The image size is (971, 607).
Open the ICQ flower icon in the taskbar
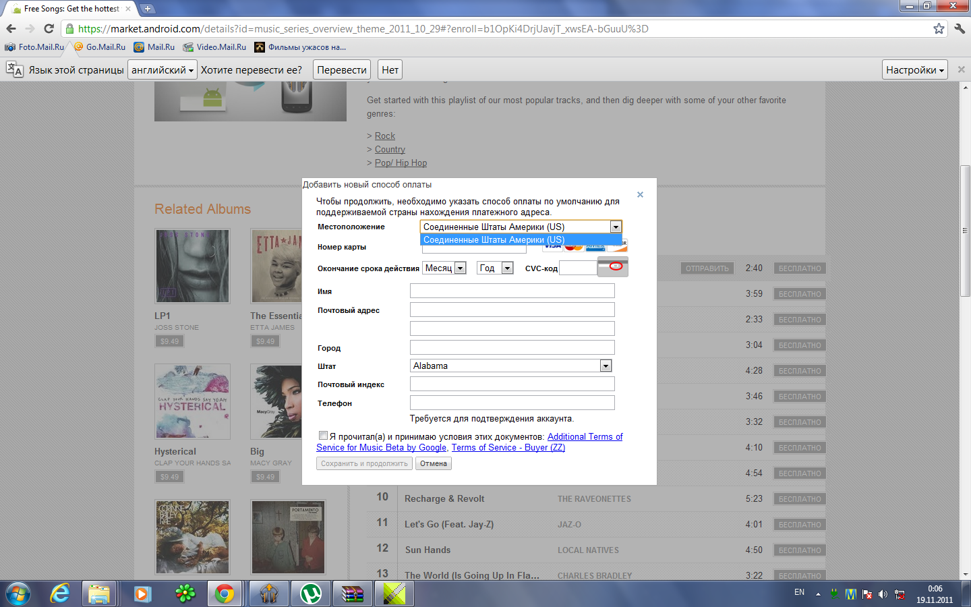185,594
